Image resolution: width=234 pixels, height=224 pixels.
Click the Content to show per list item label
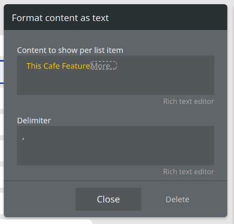tap(70, 50)
